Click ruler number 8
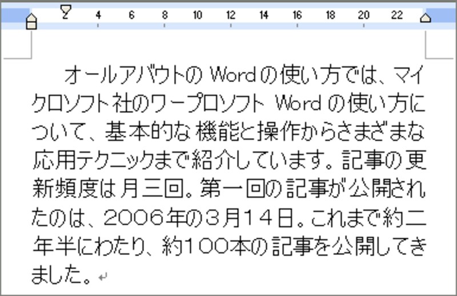Viewport: 457px width, 296px height. point(165,15)
